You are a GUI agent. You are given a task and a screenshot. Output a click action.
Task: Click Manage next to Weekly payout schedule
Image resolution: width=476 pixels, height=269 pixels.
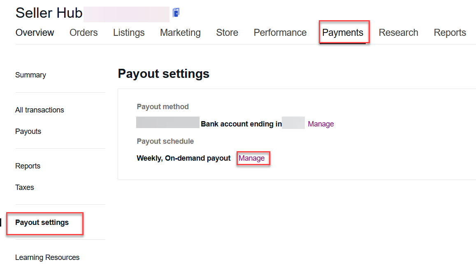[252, 158]
